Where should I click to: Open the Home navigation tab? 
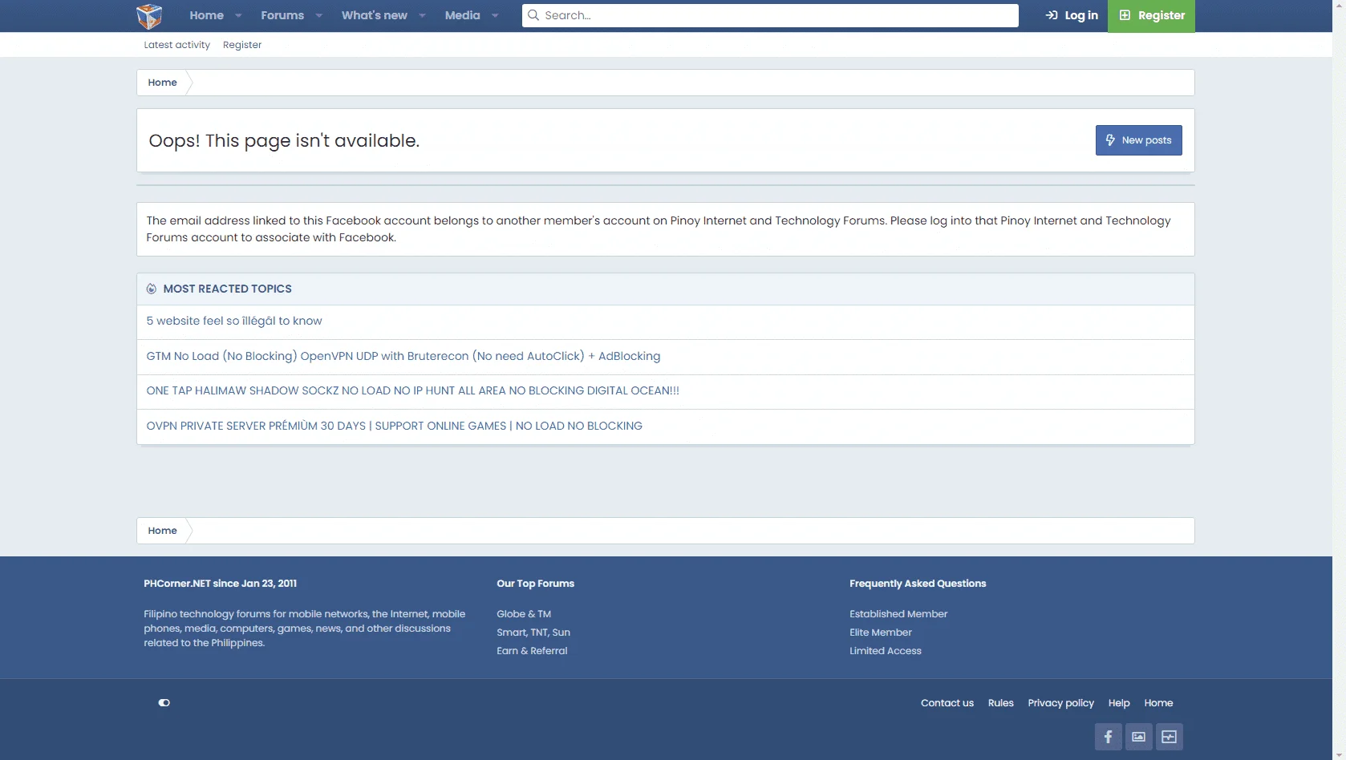pyautogui.click(x=206, y=15)
